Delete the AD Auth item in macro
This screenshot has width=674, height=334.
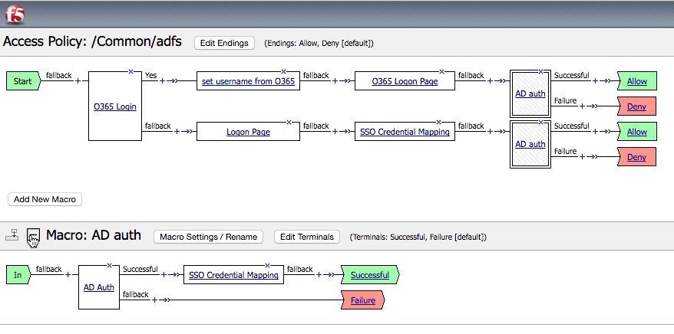click(110, 266)
